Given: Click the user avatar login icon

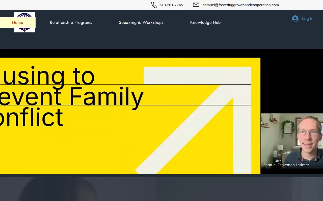Looking at the screenshot, I should (295, 19).
